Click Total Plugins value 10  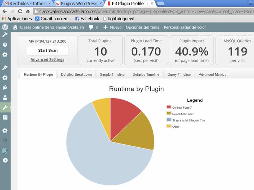(101, 51)
